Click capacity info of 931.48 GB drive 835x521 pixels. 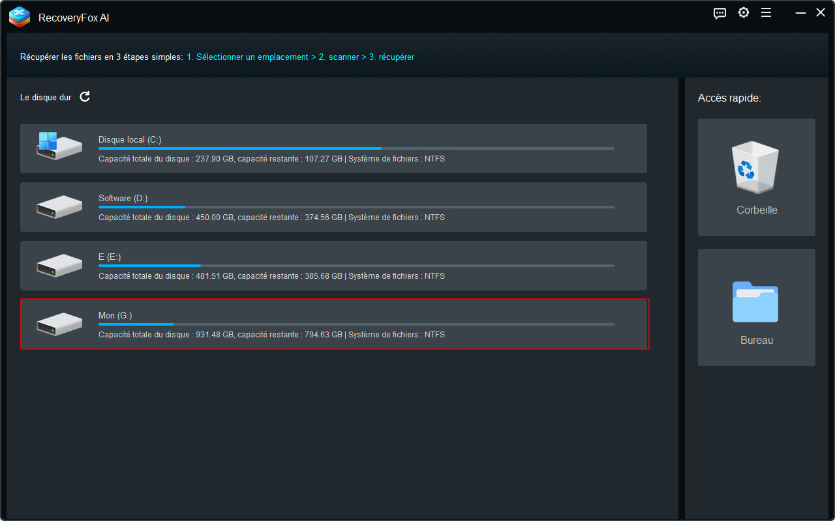tap(271, 335)
